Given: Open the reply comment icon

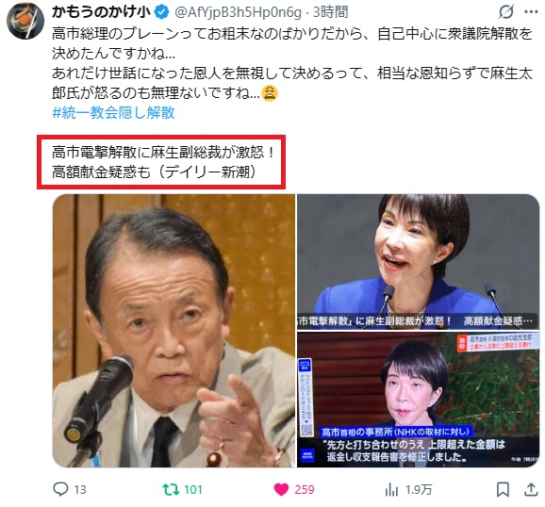Looking at the screenshot, I should [60, 489].
